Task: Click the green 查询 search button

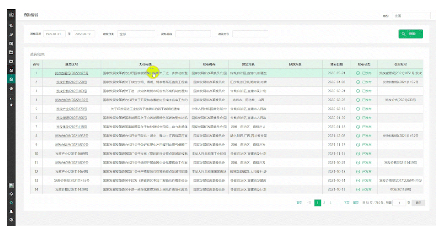Action: click(410, 34)
